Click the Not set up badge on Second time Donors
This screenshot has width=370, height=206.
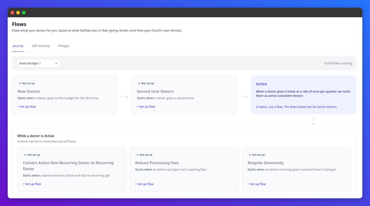coord(146,83)
